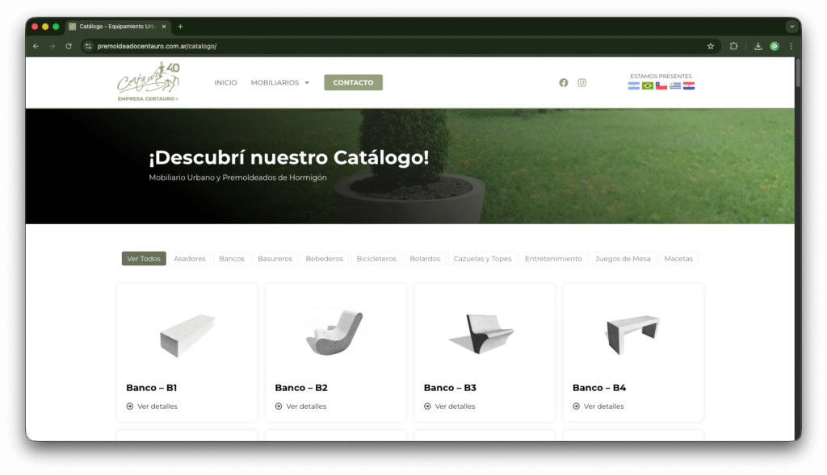The width and height of the screenshot is (827, 475).
Task: Click the Brazil flag icon
Action: (648, 85)
